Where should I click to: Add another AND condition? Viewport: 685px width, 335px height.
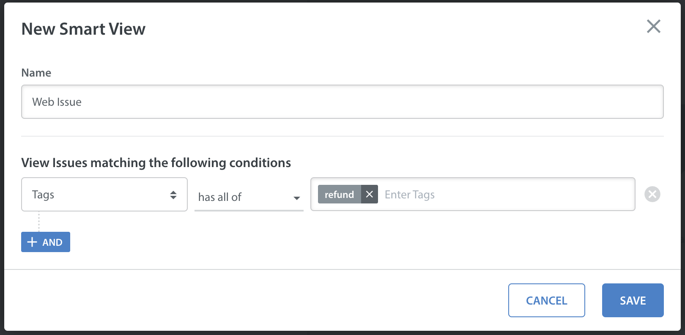(46, 242)
